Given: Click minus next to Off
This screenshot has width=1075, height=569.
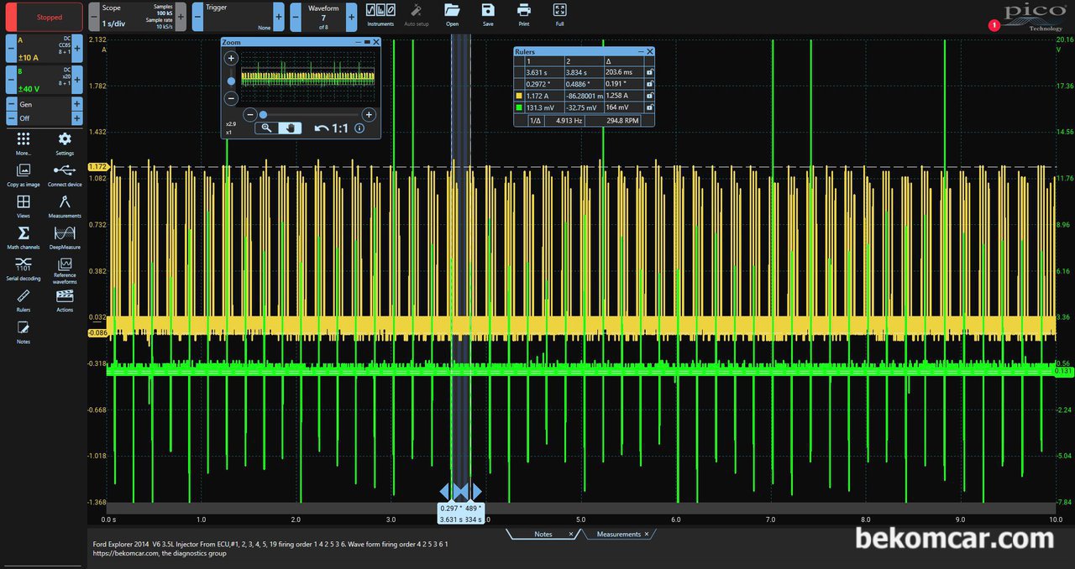Looking at the screenshot, I should [11, 118].
